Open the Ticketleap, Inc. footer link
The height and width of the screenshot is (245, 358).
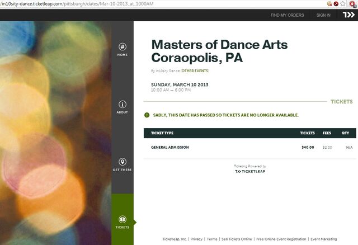click(174, 239)
